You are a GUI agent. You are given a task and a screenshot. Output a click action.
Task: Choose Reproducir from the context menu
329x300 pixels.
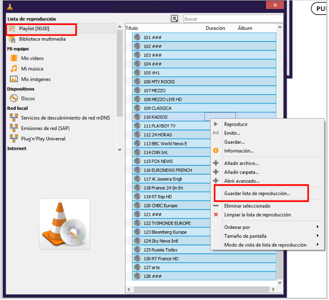tap(267, 124)
